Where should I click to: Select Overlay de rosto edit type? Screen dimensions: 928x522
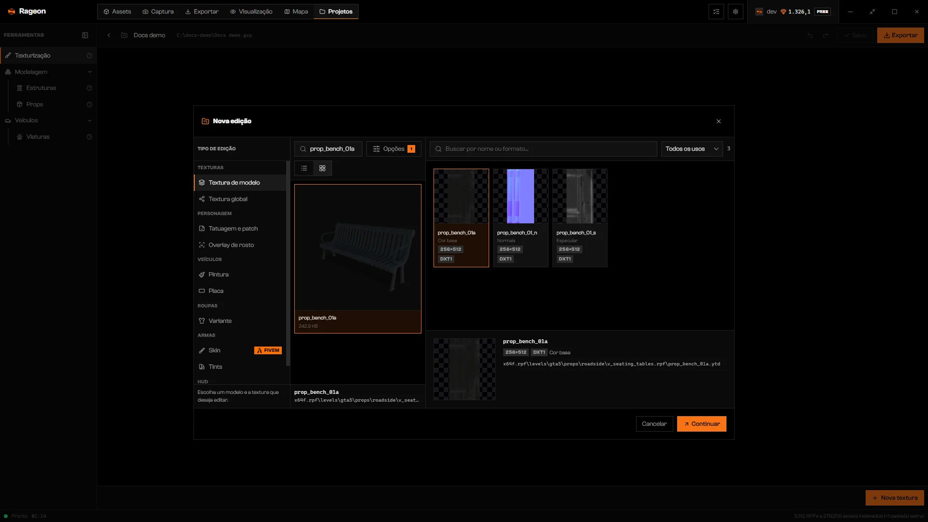[x=240, y=245]
